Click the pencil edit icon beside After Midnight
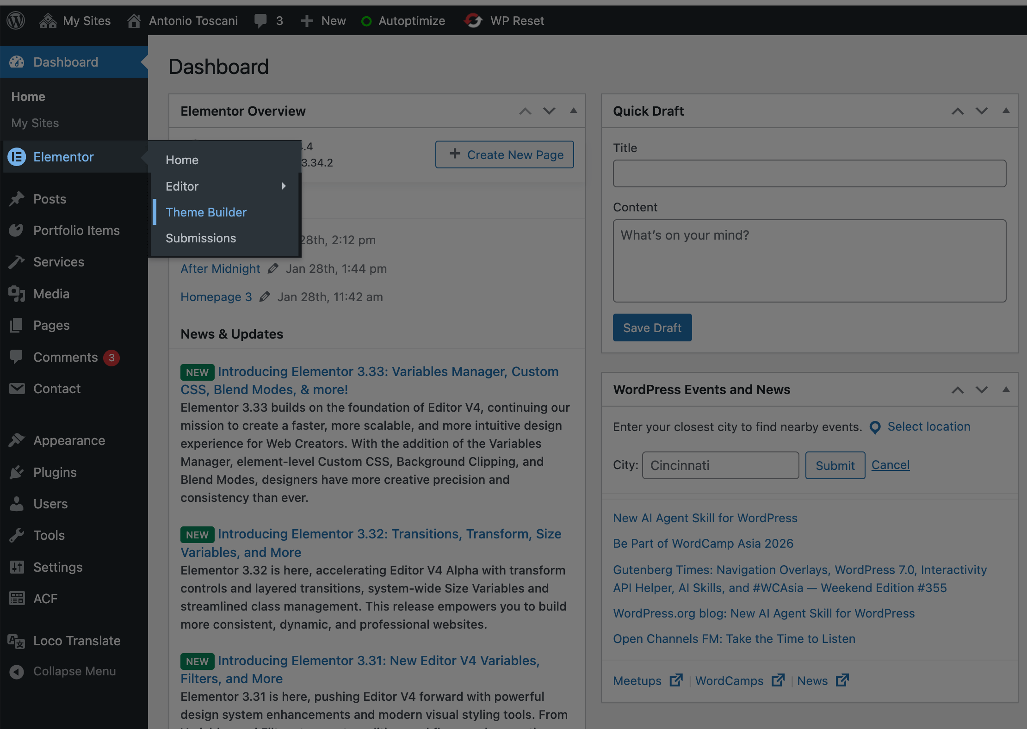 click(273, 268)
